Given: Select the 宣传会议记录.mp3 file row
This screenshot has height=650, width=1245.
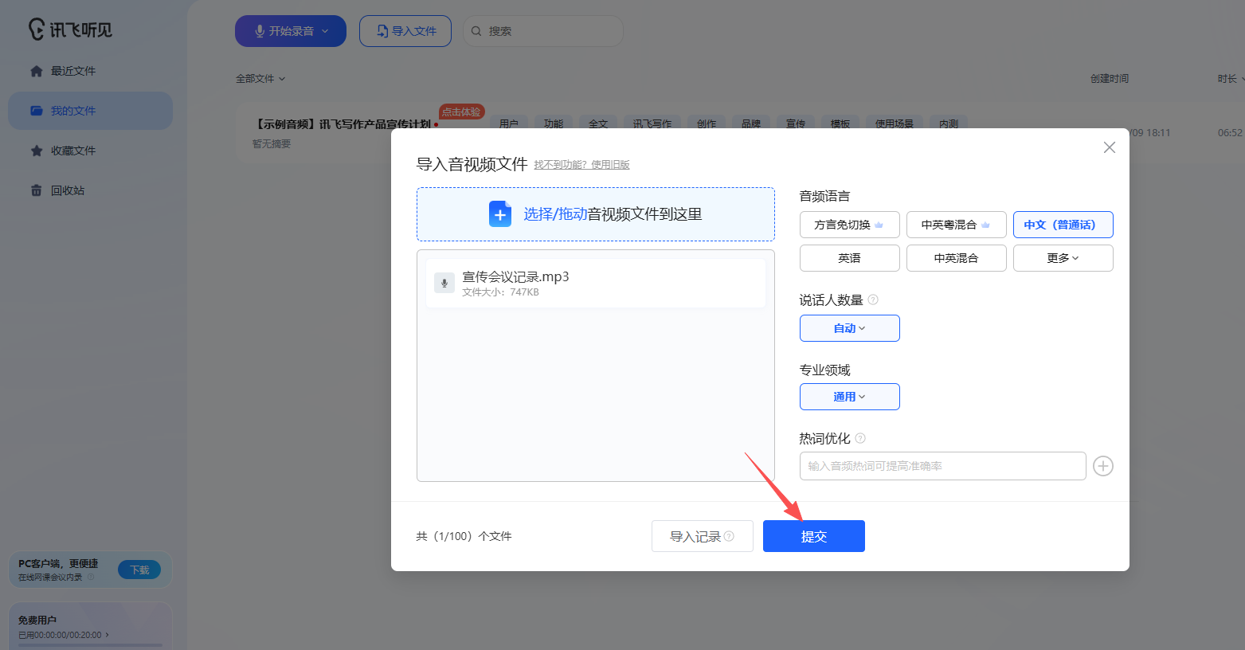Looking at the screenshot, I should tap(596, 283).
